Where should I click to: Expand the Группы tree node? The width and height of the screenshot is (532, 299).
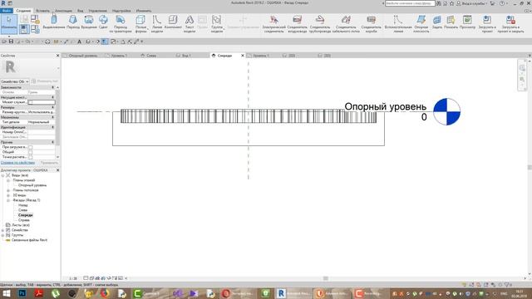[x=2, y=235]
